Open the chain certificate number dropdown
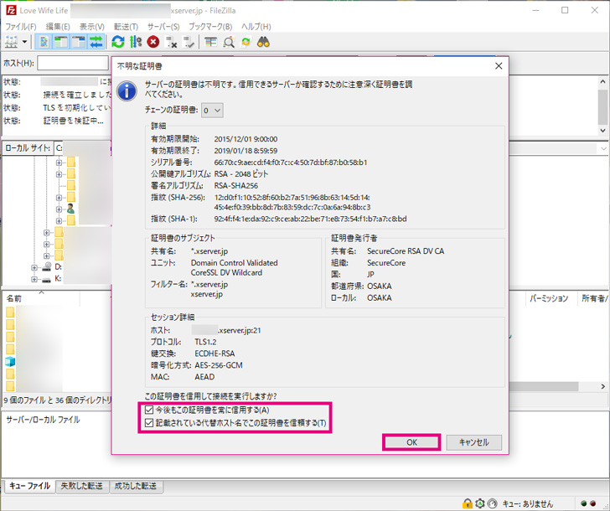 213,110
